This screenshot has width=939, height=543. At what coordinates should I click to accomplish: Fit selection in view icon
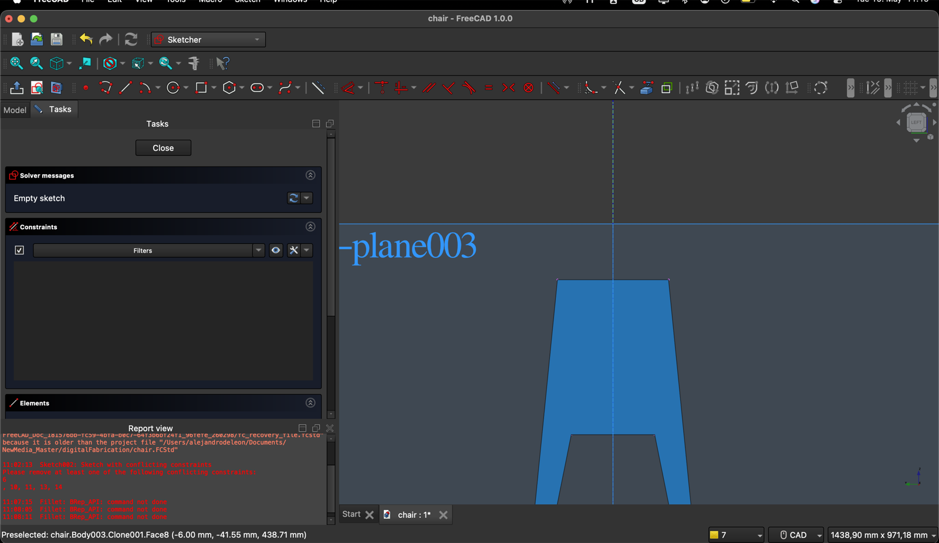pyautogui.click(x=36, y=63)
